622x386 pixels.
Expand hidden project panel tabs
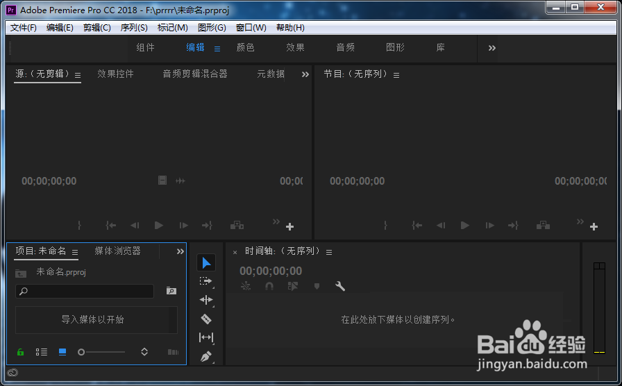(180, 251)
